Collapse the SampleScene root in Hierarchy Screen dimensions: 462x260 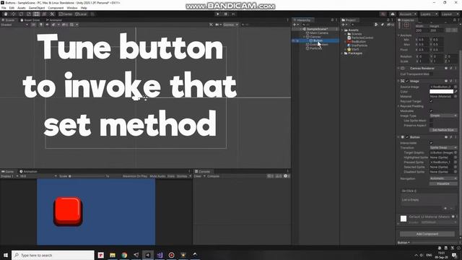click(300, 29)
